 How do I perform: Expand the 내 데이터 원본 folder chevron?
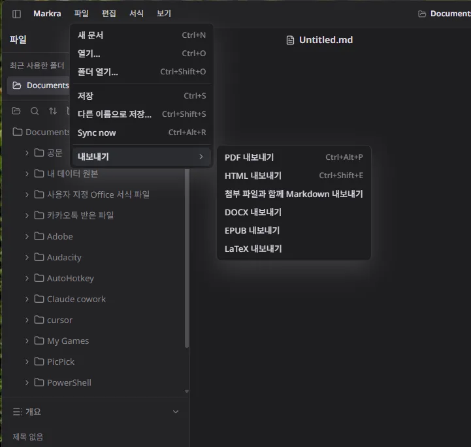pyautogui.click(x=27, y=174)
